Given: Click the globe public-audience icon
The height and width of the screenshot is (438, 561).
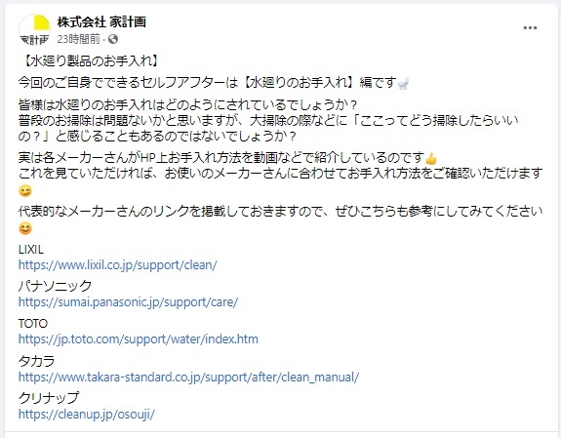Looking at the screenshot, I should pos(113,39).
